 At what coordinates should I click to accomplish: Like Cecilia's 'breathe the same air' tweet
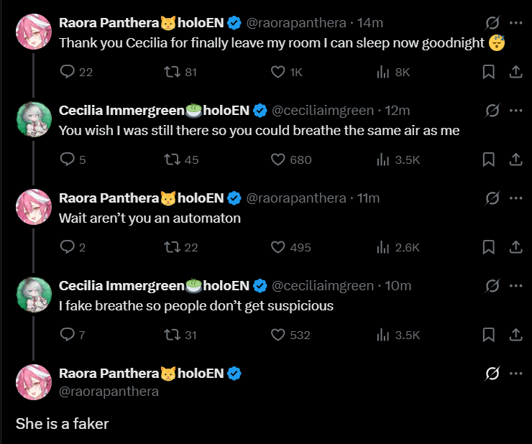[278, 159]
